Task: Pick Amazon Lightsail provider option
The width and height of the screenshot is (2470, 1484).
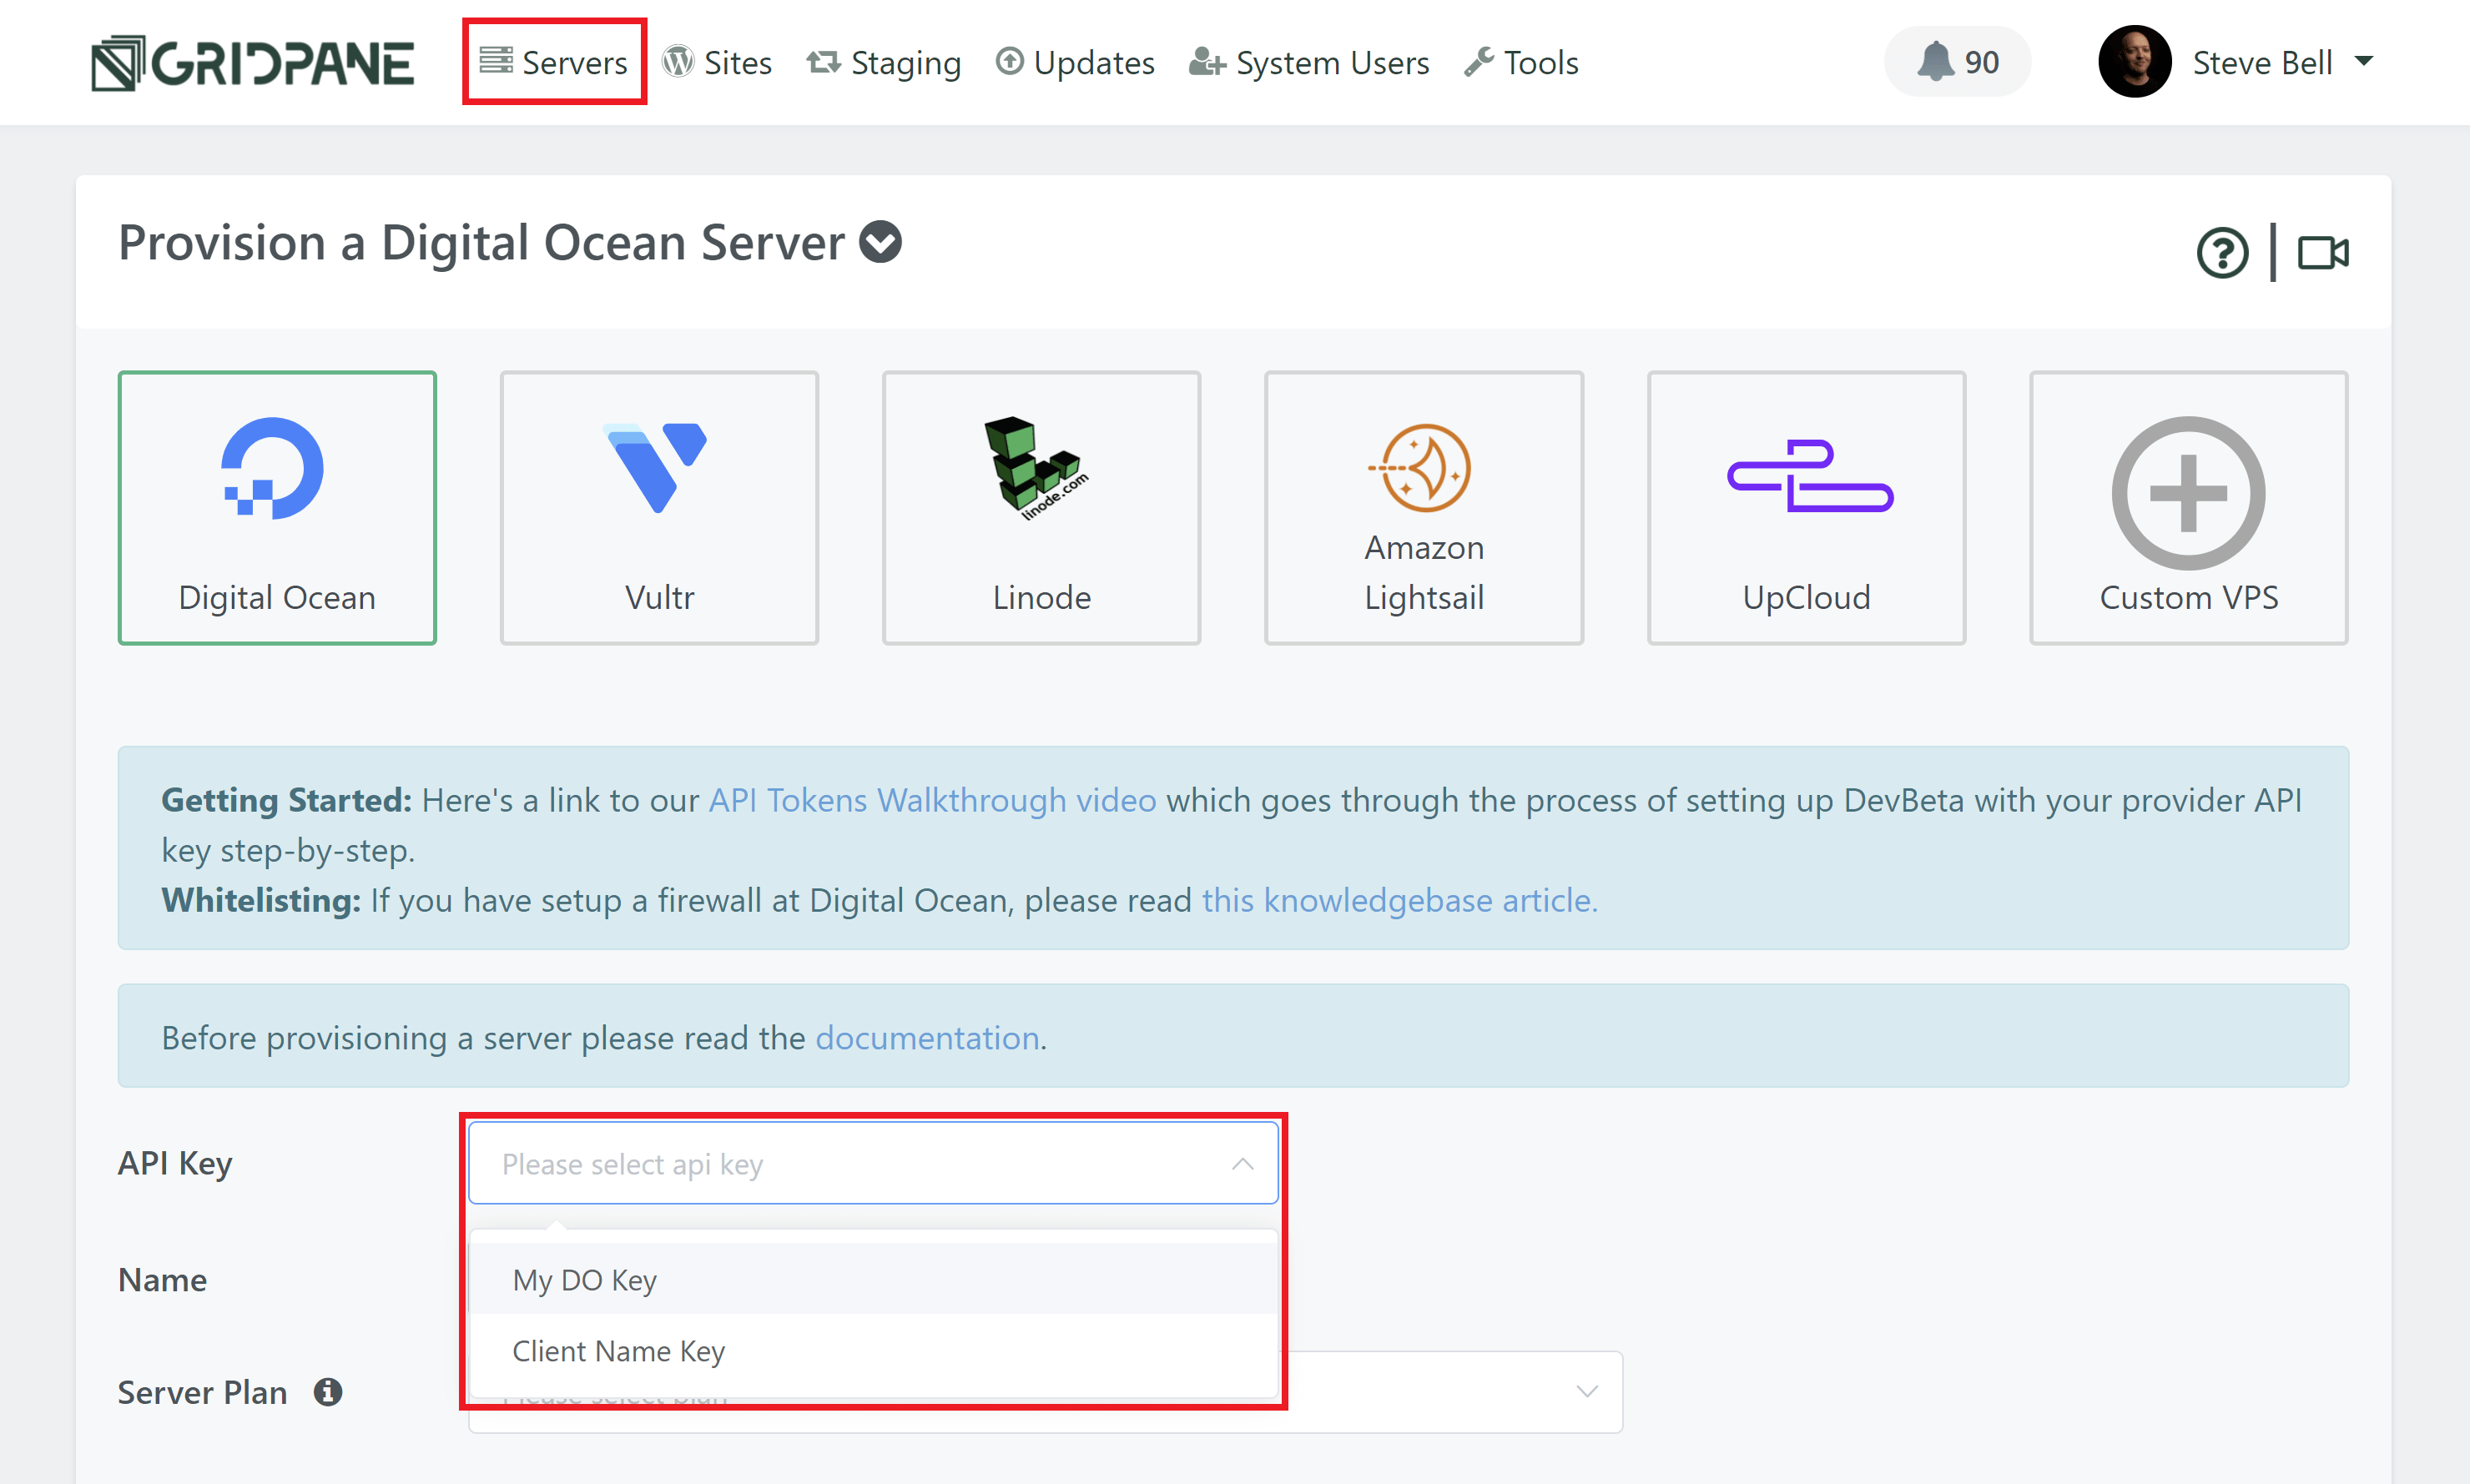Action: pyautogui.click(x=1423, y=508)
